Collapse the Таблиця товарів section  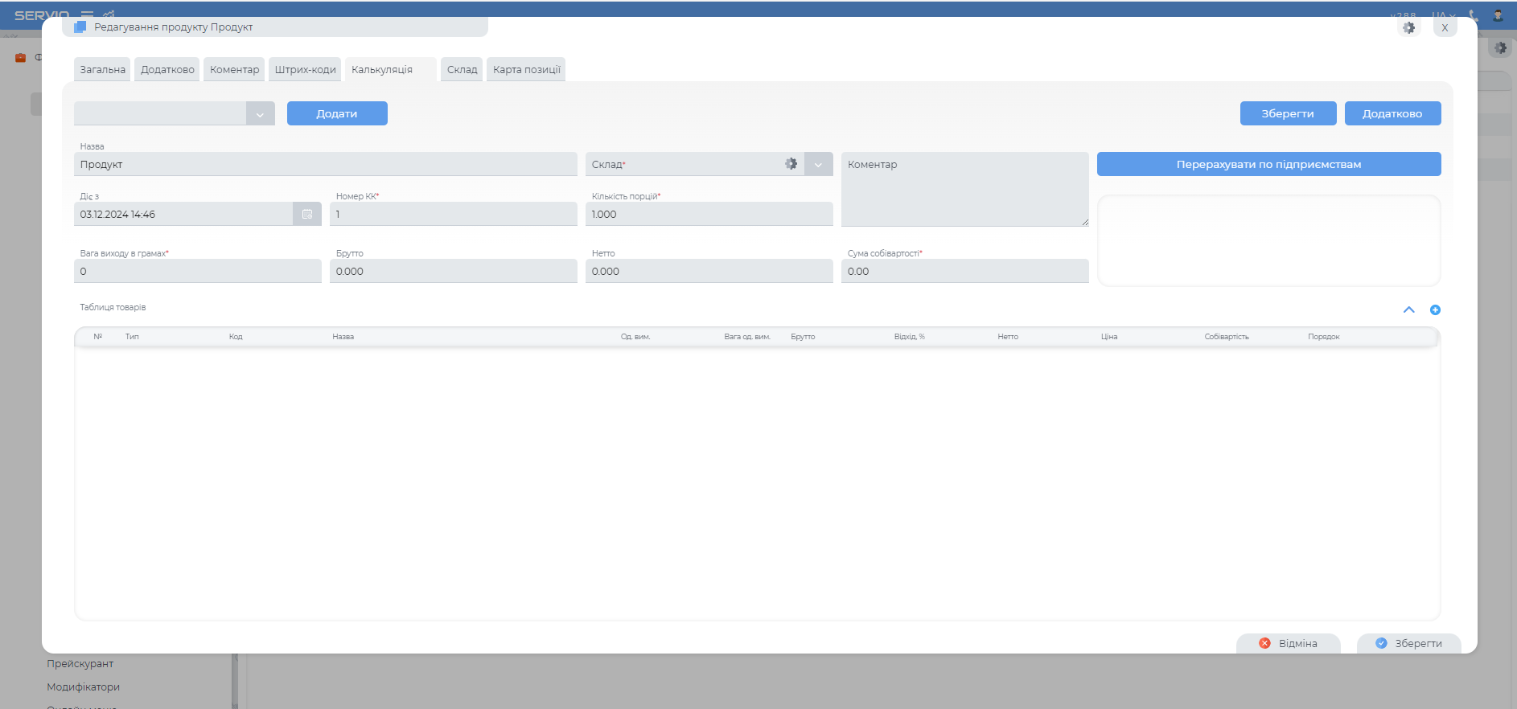click(x=1408, y=310)
